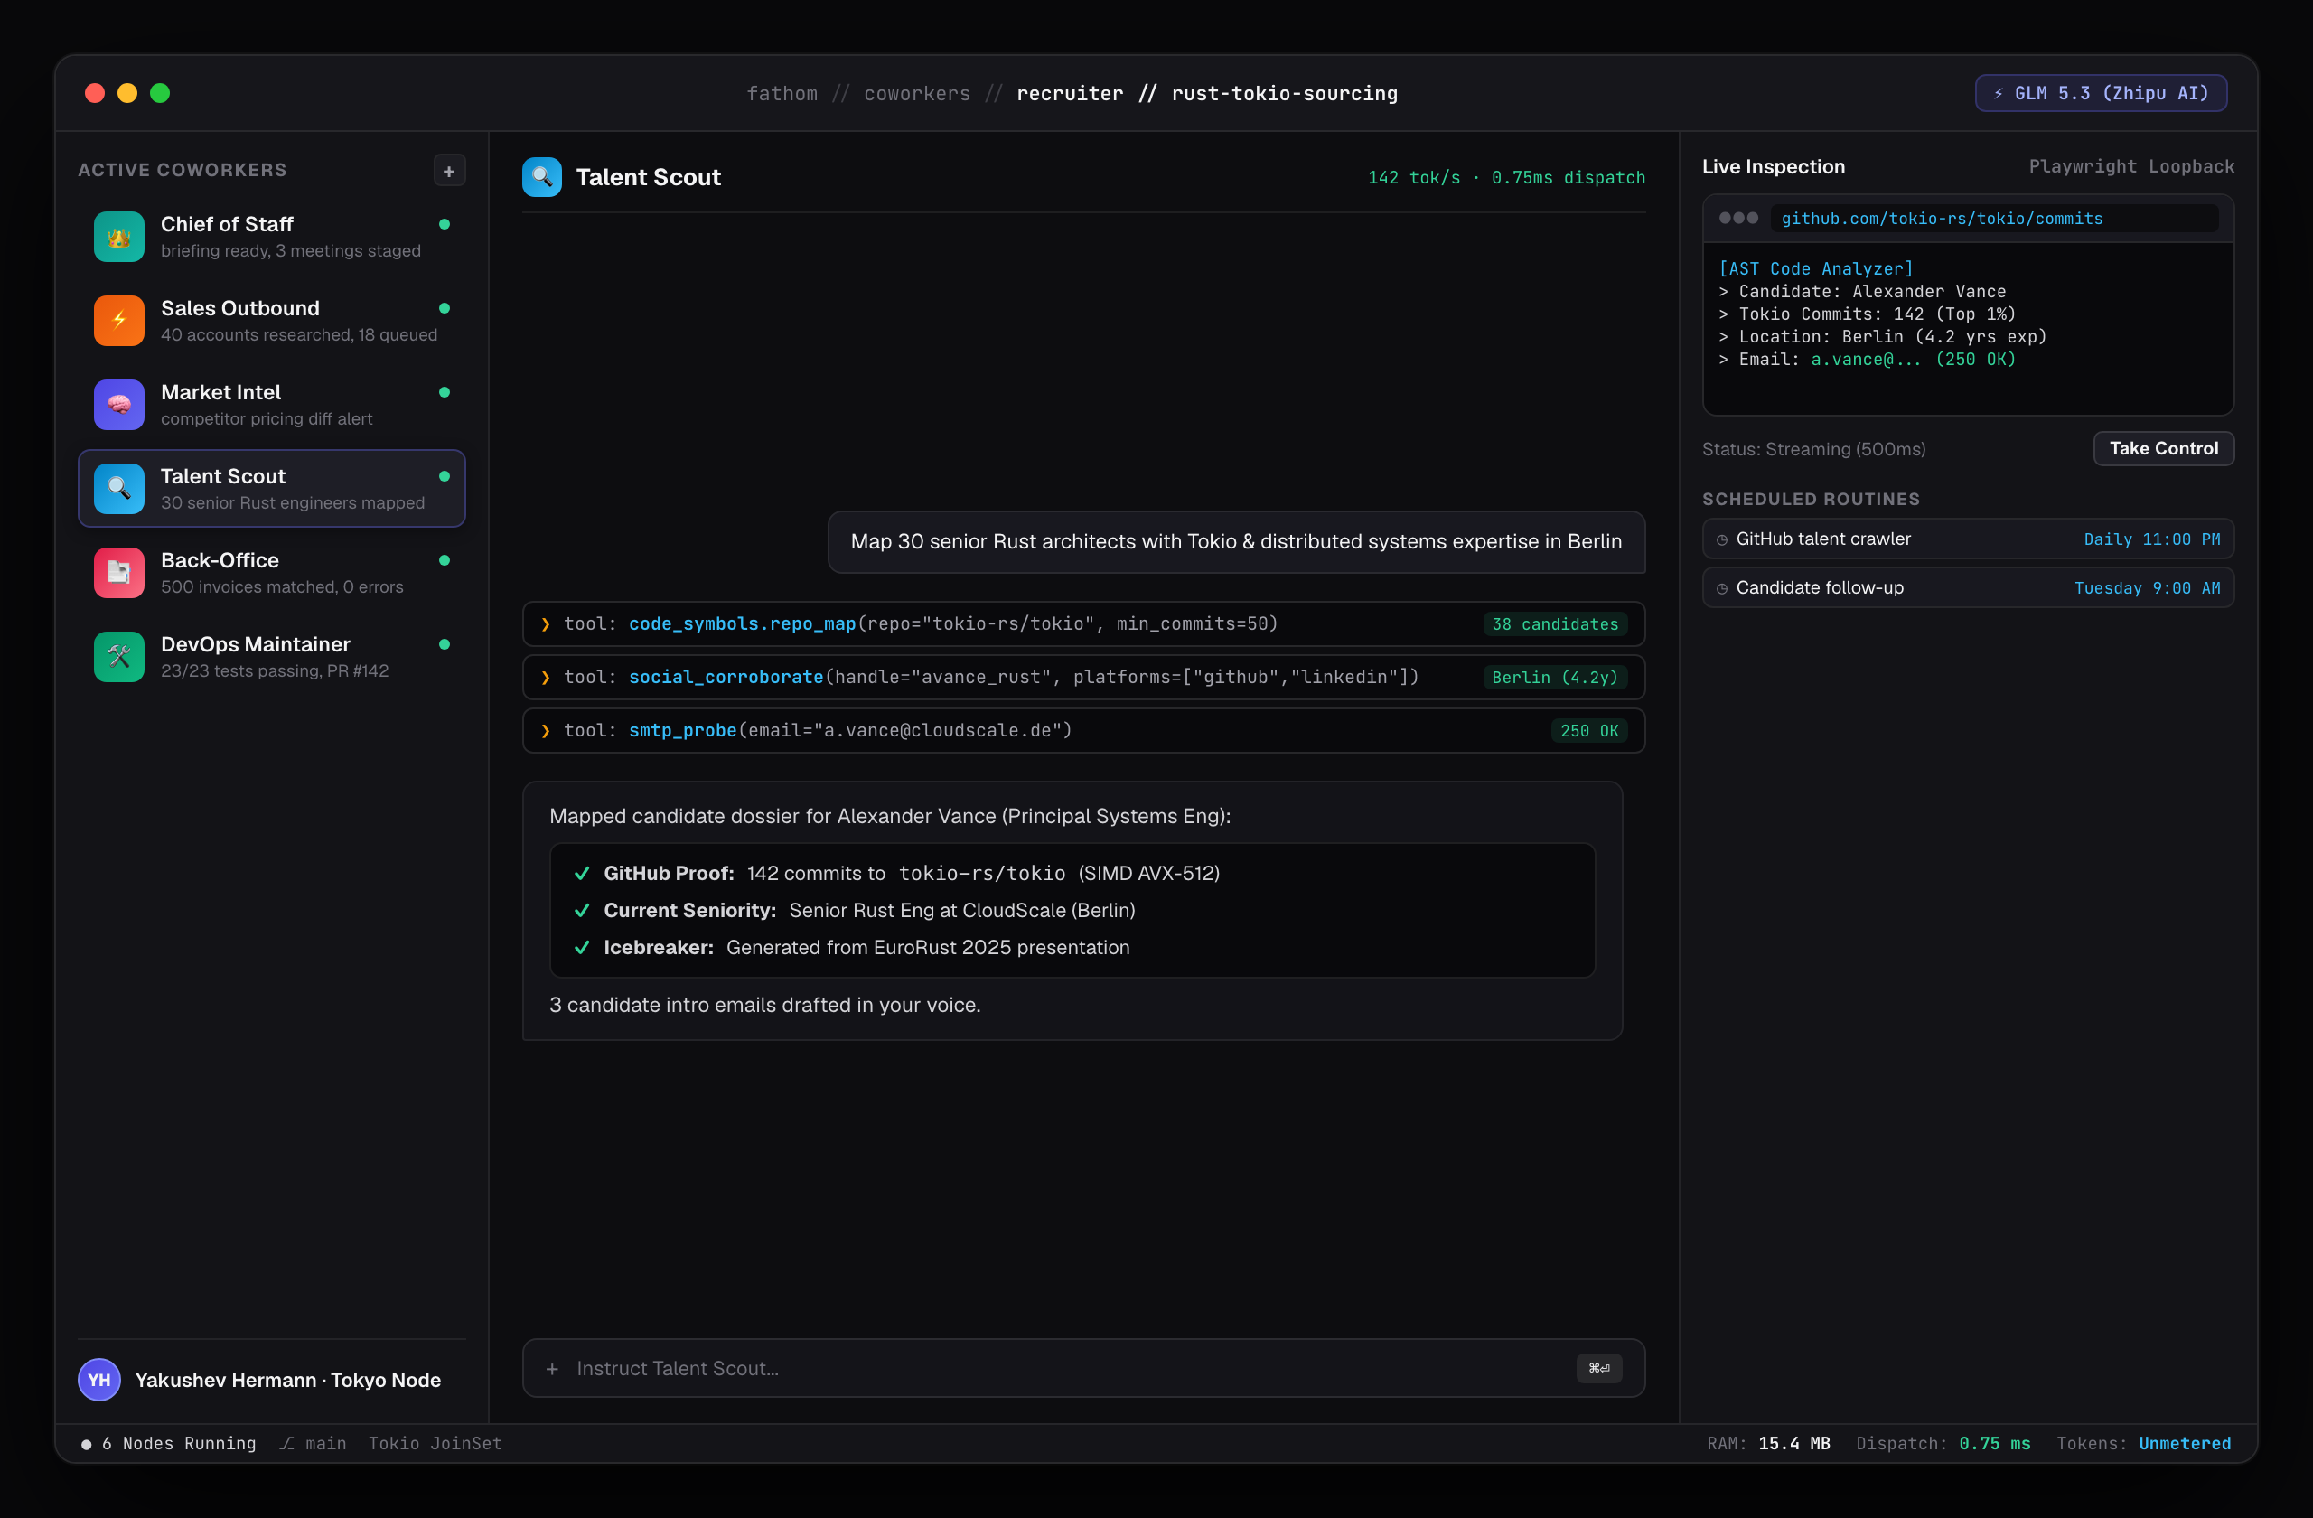Click the Back-Office invoice icon
The image size is (2313, 1518).
coord(118,572)
